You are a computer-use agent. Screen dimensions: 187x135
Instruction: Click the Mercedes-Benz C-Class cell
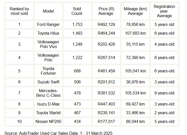(48, 93)
